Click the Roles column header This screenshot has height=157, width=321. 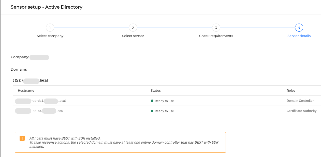pos(291,91)
